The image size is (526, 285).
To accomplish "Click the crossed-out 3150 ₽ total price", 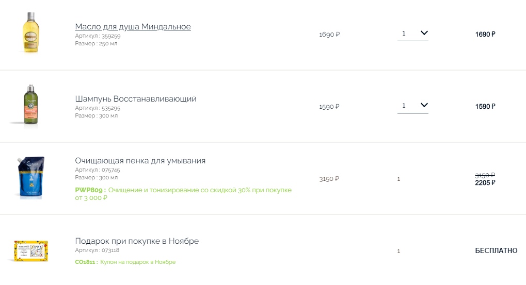I will tap(485, 175).
